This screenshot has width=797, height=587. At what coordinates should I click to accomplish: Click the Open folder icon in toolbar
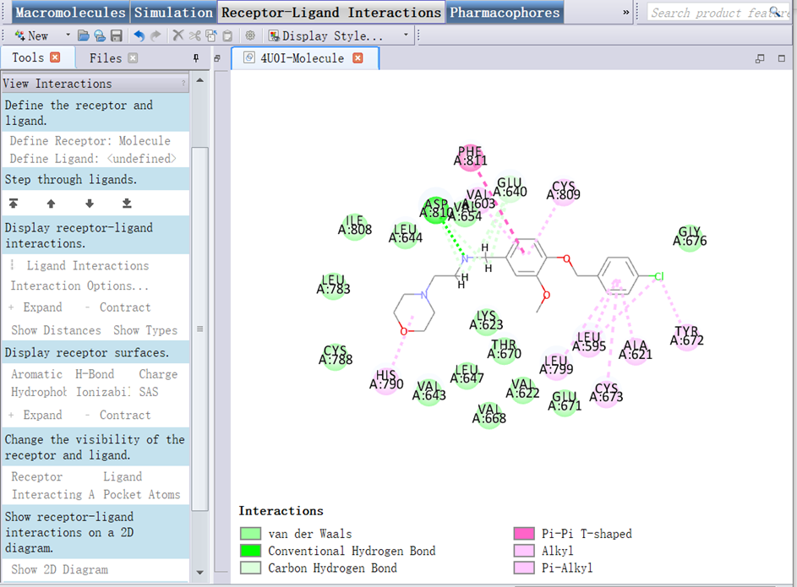click(x=83, y=35)
